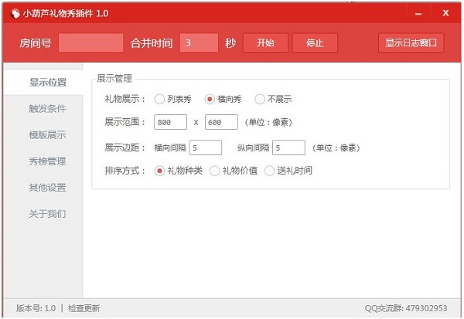The width and height of the screenshot is (464, 319).
Task: Open the log window via 显示日志窗口
Action: pos(411,43)
